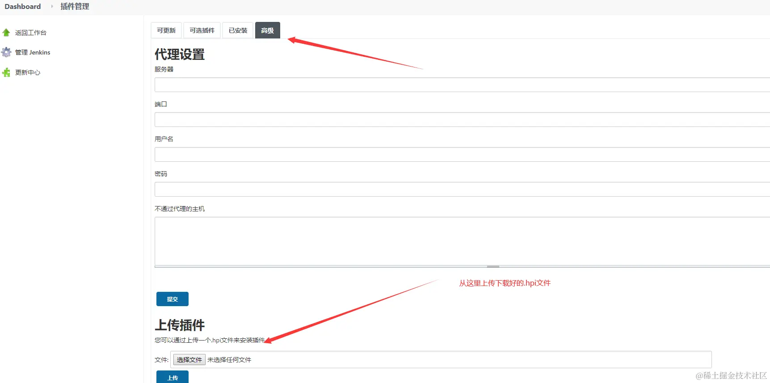
Task: Open the 管理 Jenkins sidebar link
Action: 33,52
